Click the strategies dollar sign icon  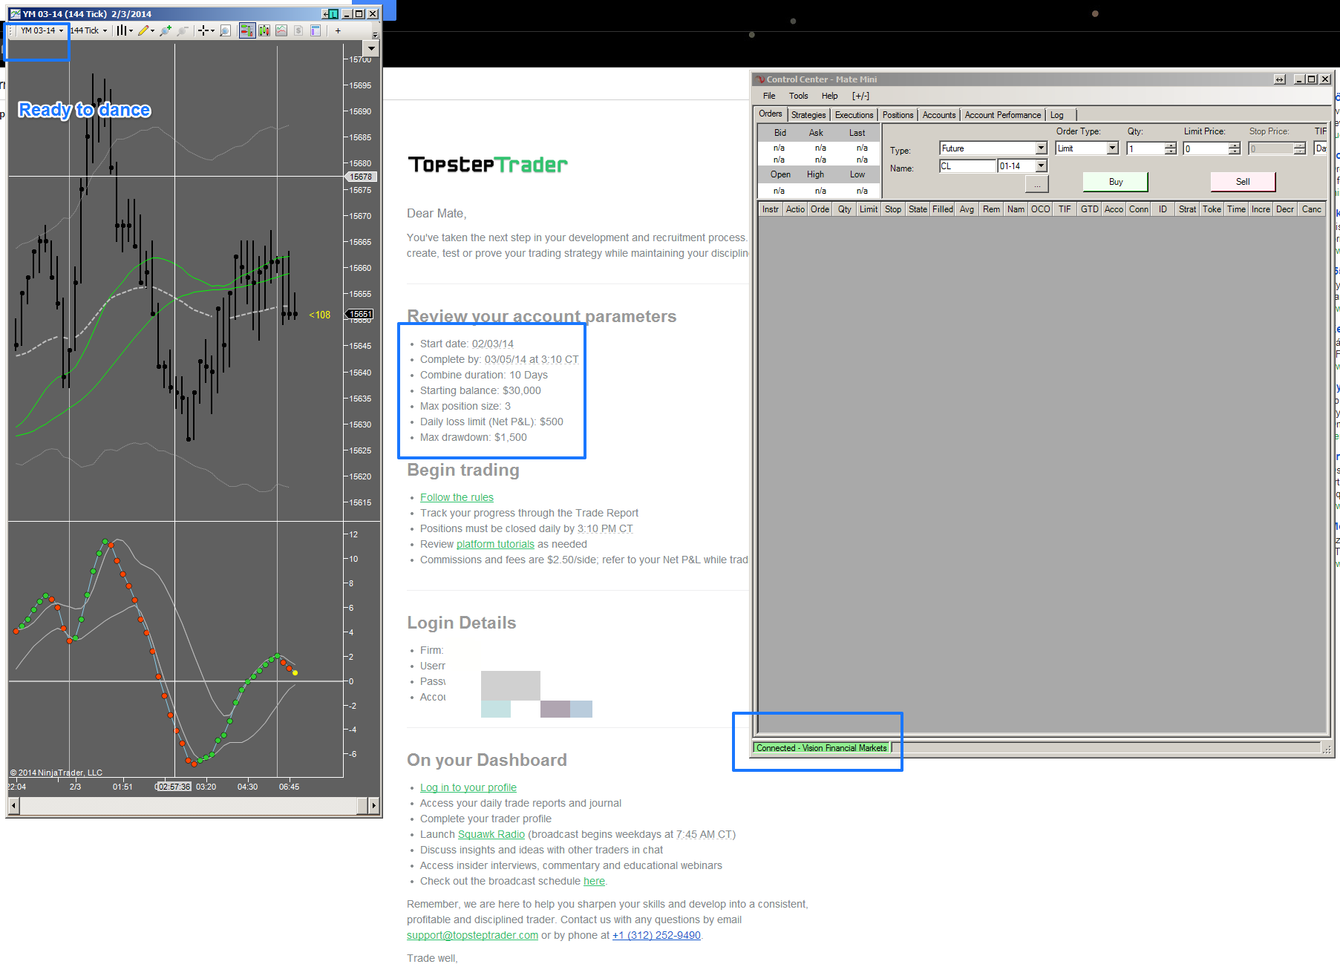[x=298, y=30]
